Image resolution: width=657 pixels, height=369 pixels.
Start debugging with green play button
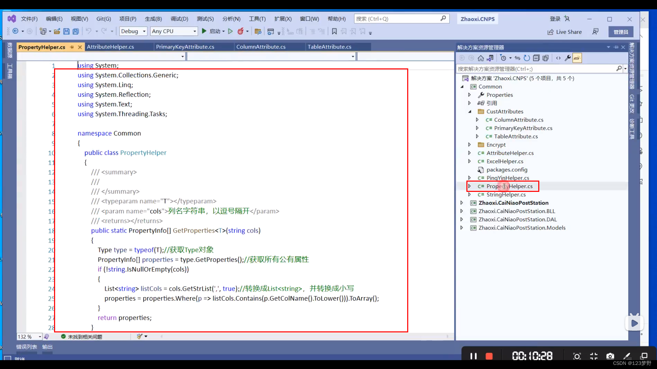tap(204, 31)
